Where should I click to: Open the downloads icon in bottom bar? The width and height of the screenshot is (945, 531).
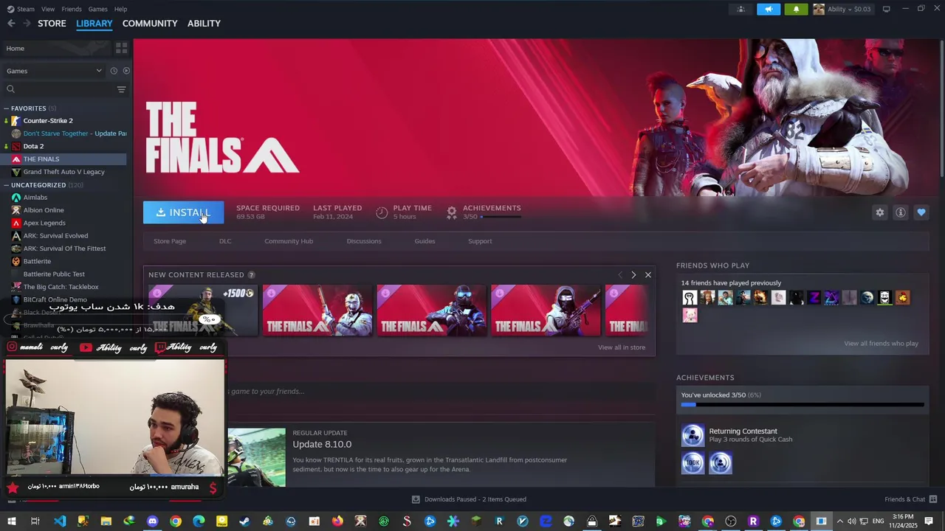[416, 499]
